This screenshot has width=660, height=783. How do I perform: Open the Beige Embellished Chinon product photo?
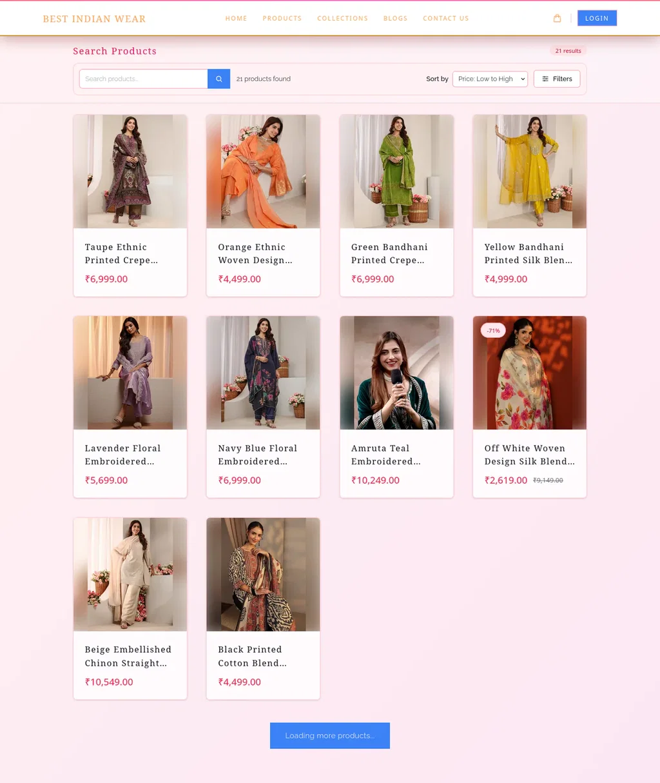(130, 575)
